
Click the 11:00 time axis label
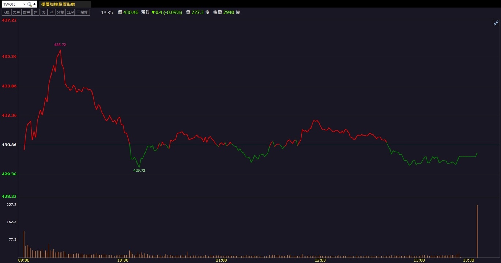coord(221,260)
